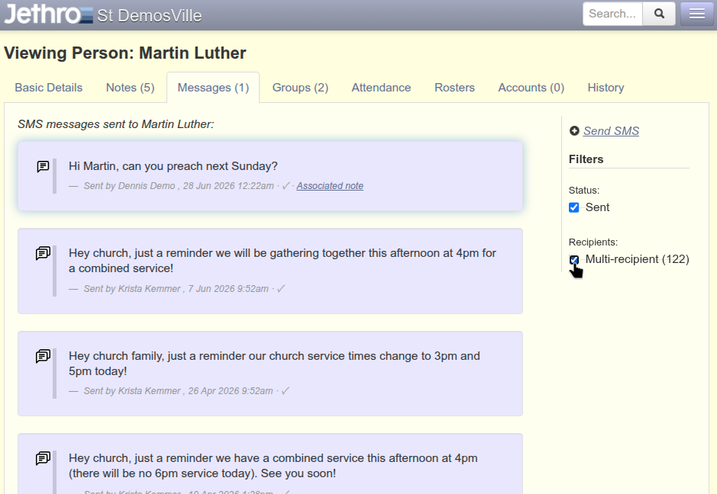Click the 'Recipients:' filter label
This screenshot has width=717, height=494.
coord(593,242)
